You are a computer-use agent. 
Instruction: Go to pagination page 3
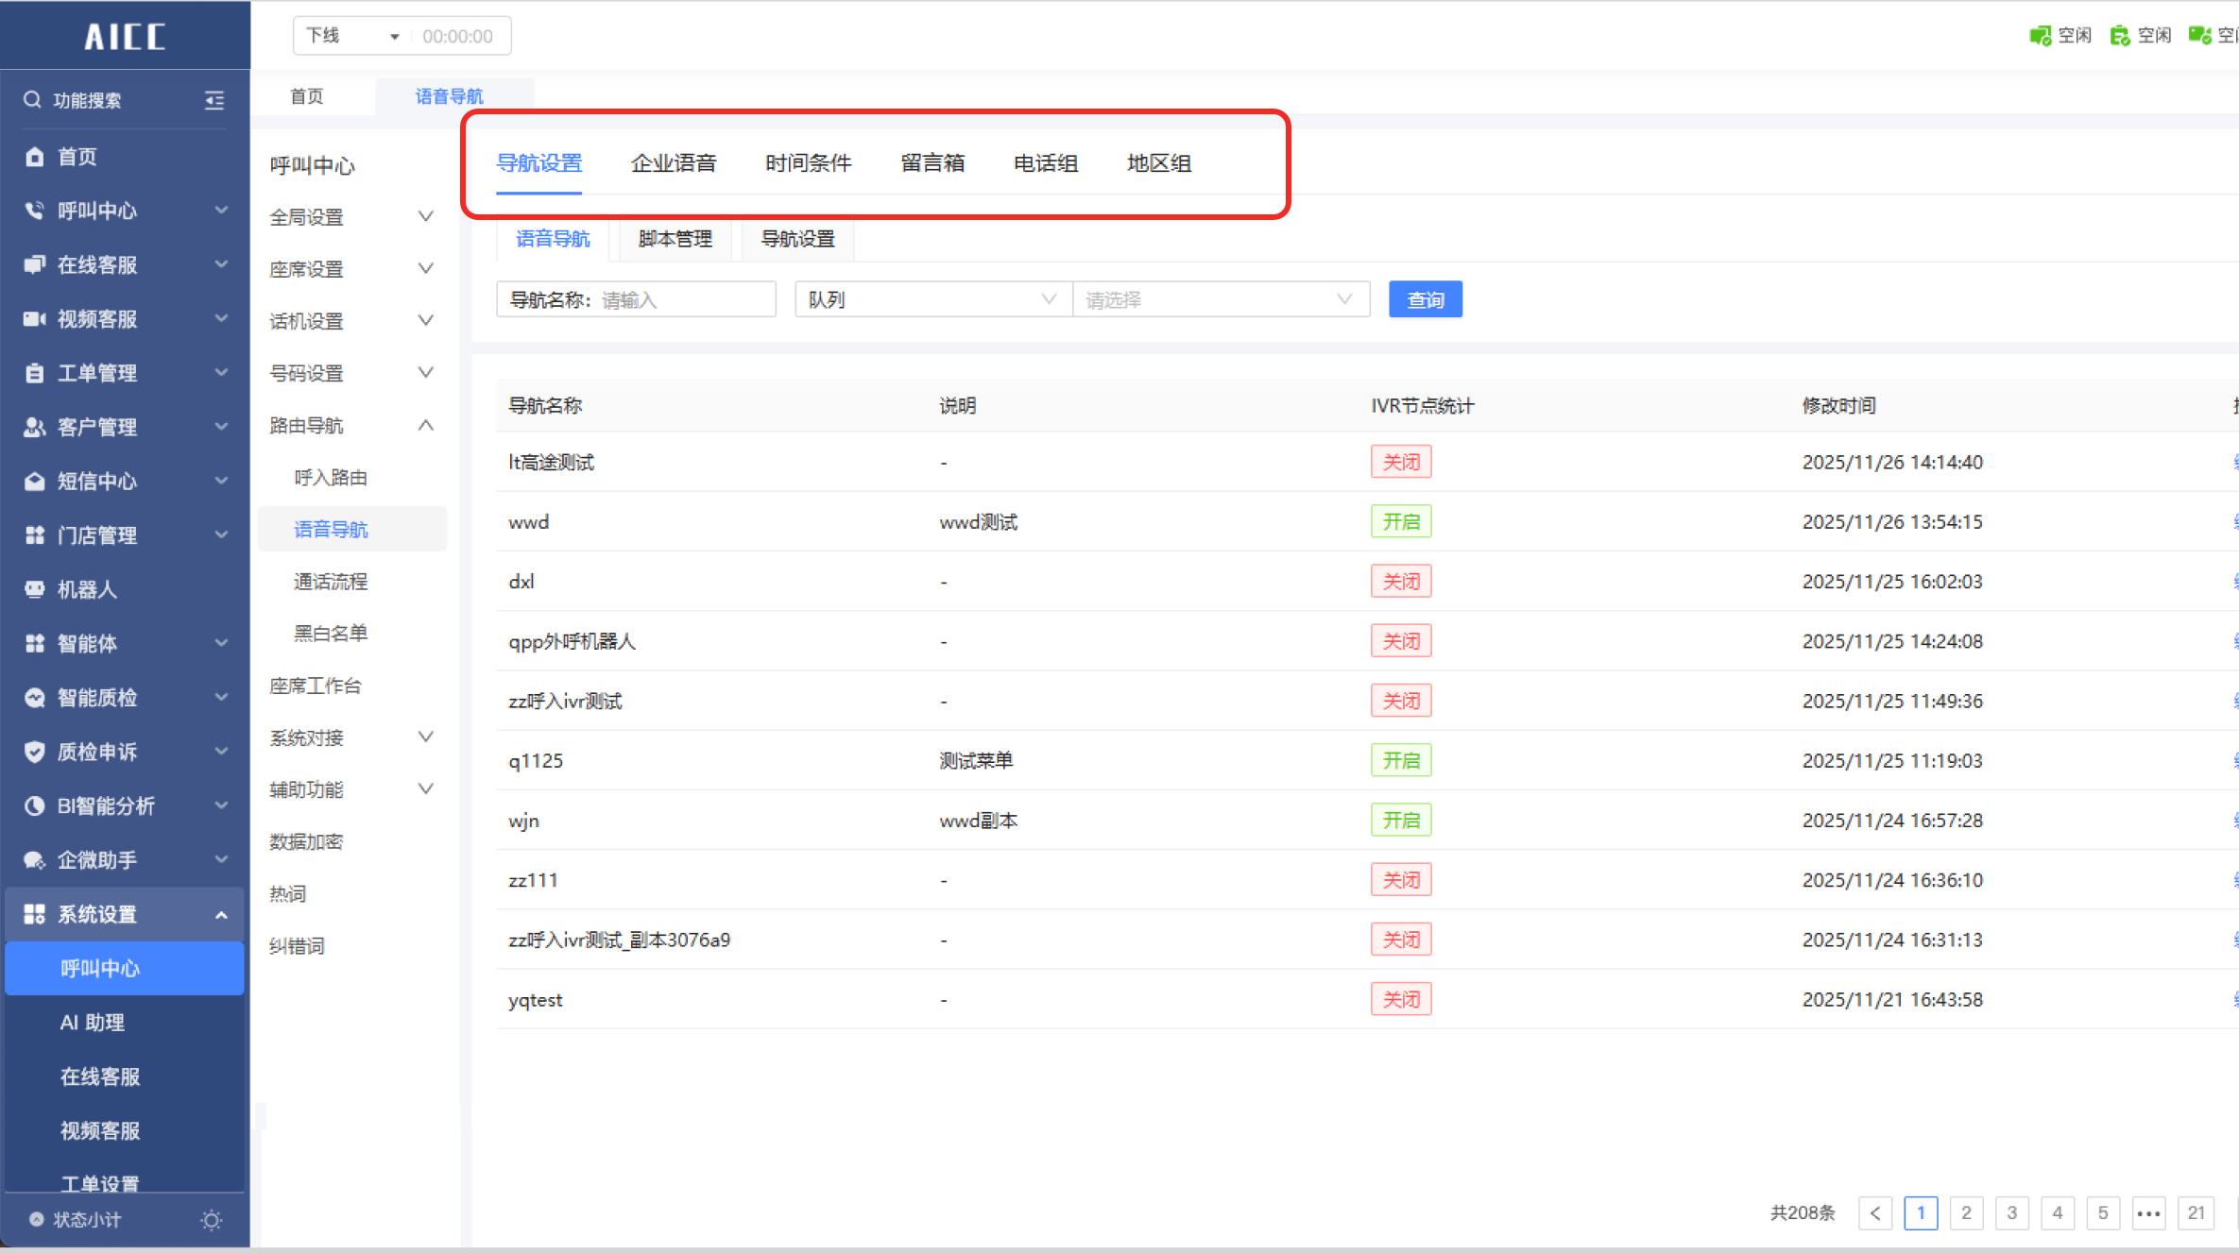tap(2011, 1213)
